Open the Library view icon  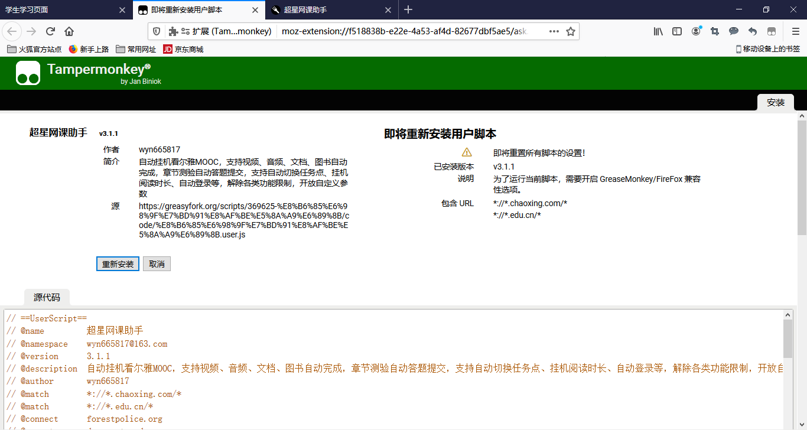click(658, 31)
